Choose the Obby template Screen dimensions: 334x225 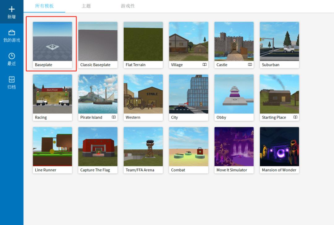pos(234,94)
